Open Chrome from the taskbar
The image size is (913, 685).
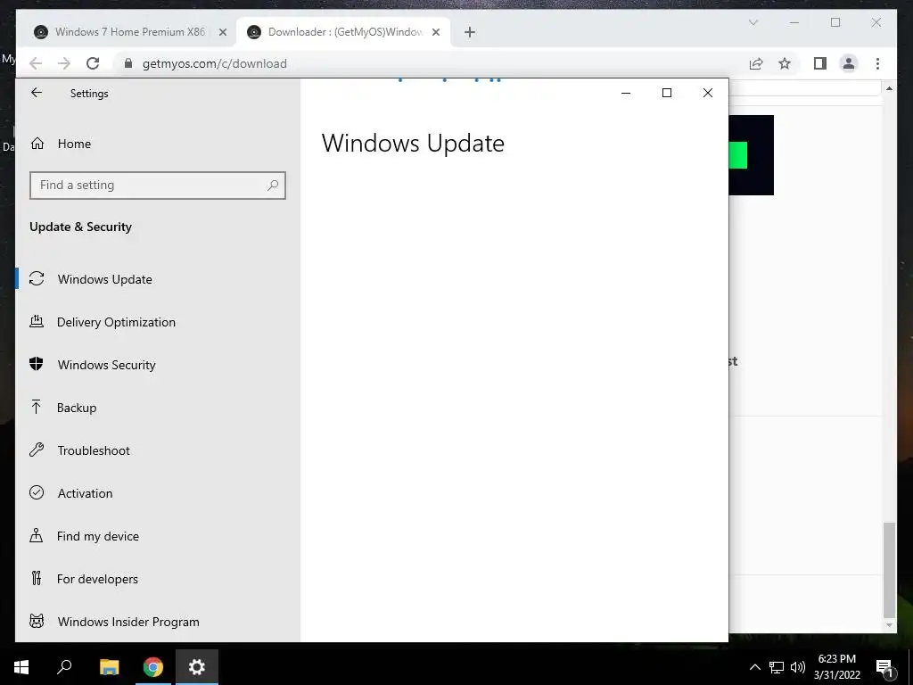click(x=153, y=667)
